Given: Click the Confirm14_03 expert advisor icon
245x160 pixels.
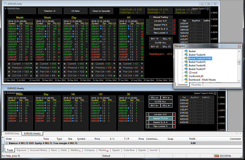Looking at the screenshot, I should coord(186,76).
